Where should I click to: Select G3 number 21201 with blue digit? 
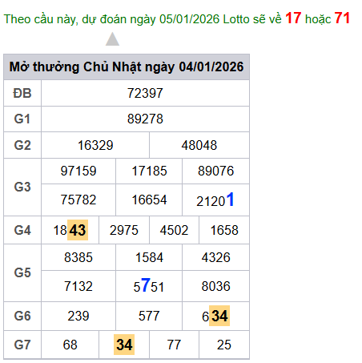coord(215,200)
